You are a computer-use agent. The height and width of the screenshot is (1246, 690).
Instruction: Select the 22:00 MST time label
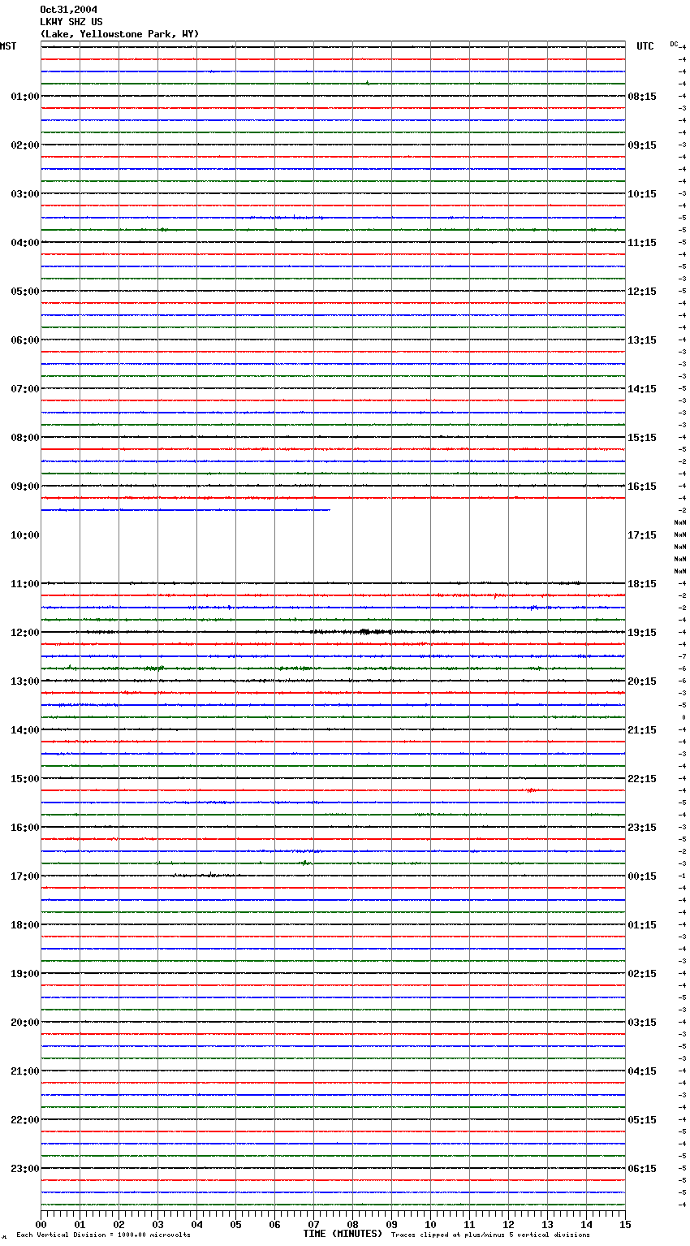(25, 1120)
